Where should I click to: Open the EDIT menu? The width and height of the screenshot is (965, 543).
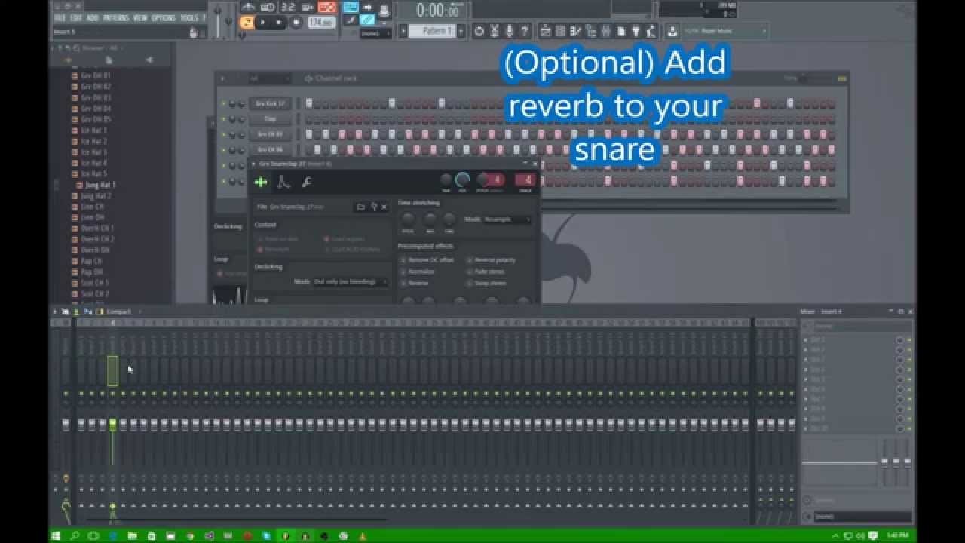click(x=76, y=17)
